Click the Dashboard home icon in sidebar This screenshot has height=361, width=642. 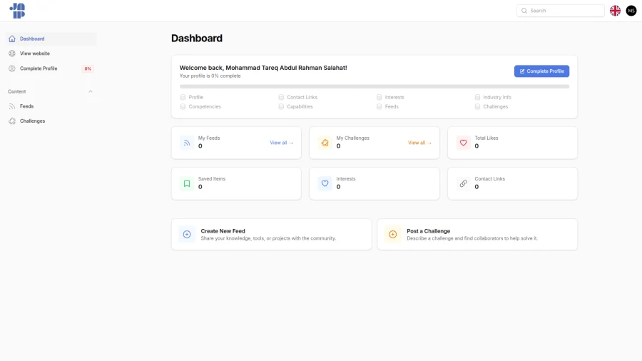12,39
